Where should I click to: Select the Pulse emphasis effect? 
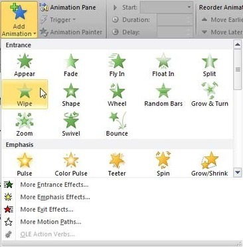tap(25, 164)
